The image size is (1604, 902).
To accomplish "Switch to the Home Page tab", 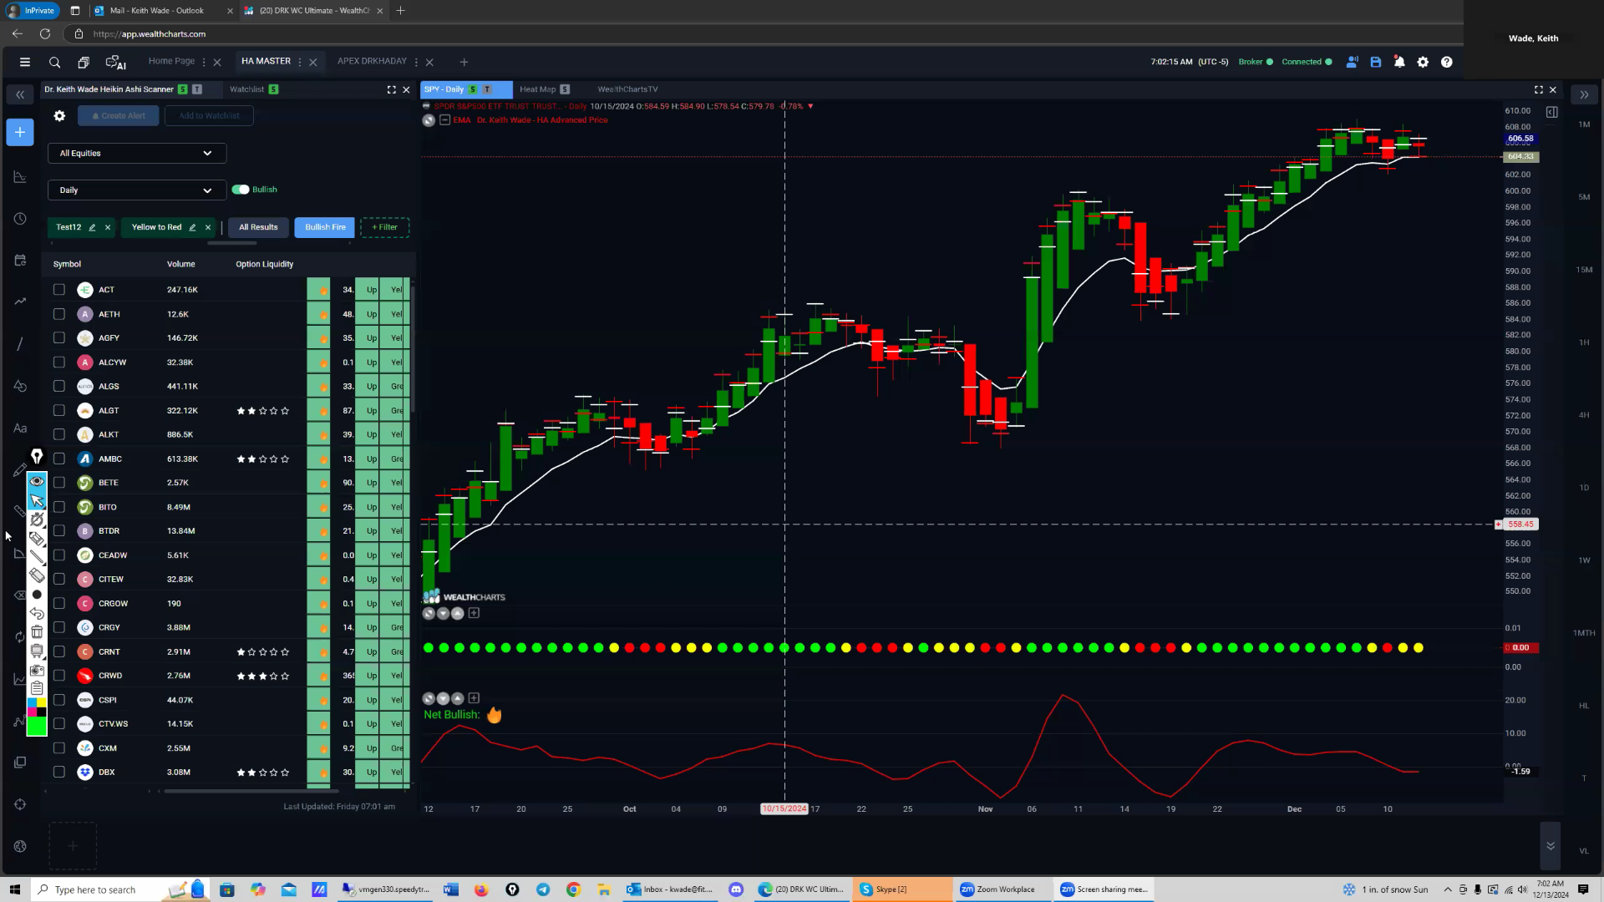I will click(x=171, y=61).
